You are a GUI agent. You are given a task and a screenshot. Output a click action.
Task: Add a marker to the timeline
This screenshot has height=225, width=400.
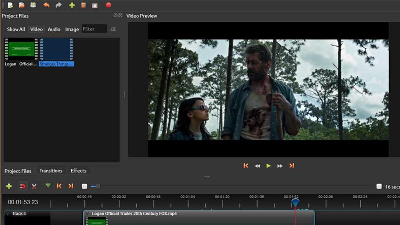(x=48, y=187)
